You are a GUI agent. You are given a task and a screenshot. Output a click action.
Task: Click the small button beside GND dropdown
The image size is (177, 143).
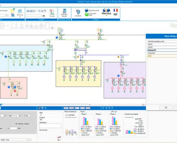[30, 140]
